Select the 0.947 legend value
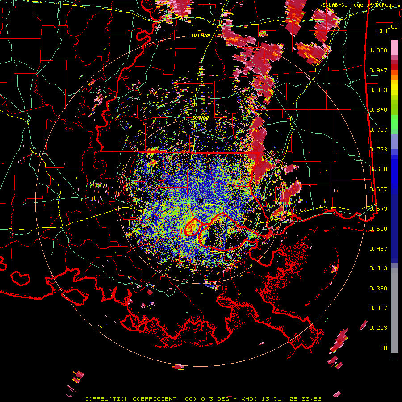 point(378,70)
